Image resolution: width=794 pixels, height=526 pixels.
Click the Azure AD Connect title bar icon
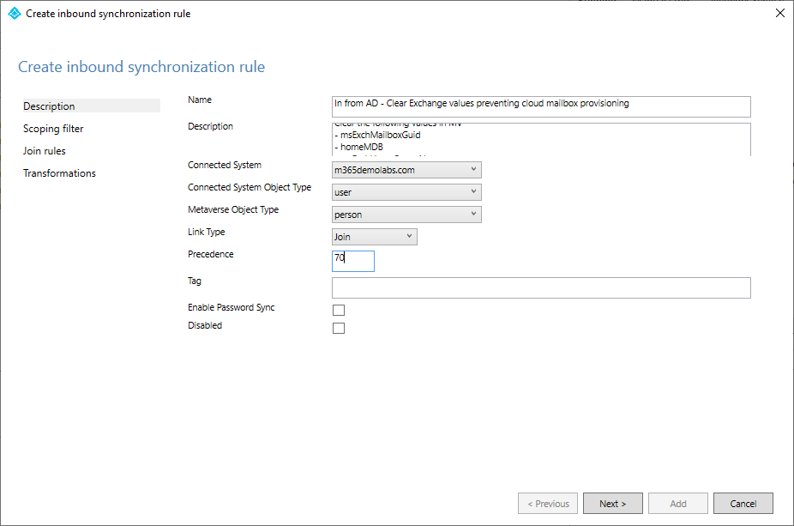point(14,14)
